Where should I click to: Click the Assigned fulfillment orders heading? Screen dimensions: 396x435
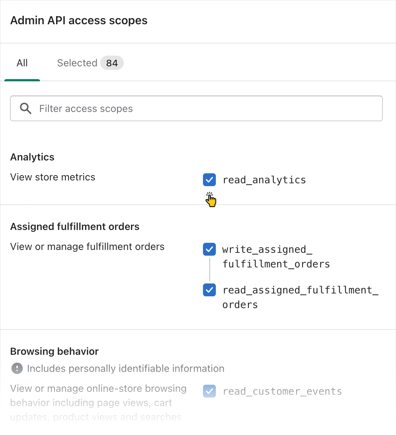(x=75, y=227)
